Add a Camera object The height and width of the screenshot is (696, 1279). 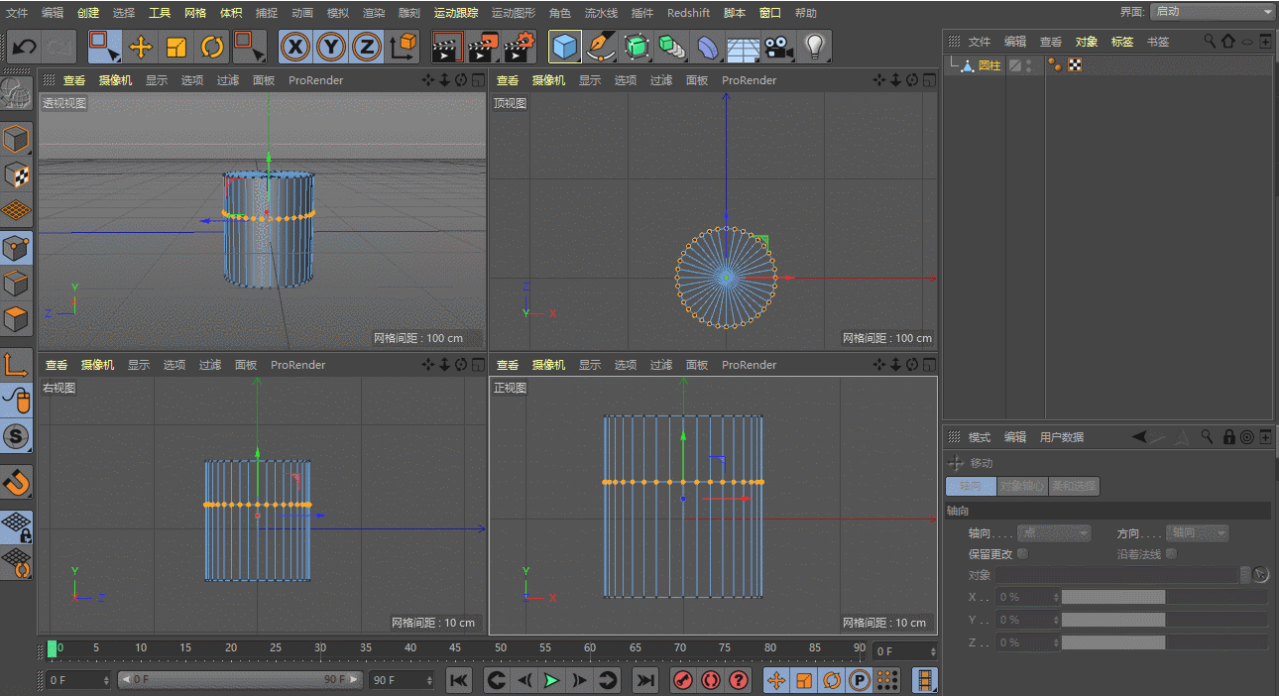coord(779,47)
